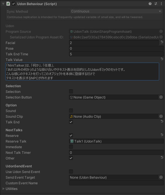
Task: Revert the Facial field override
Action: coord(162,42)
